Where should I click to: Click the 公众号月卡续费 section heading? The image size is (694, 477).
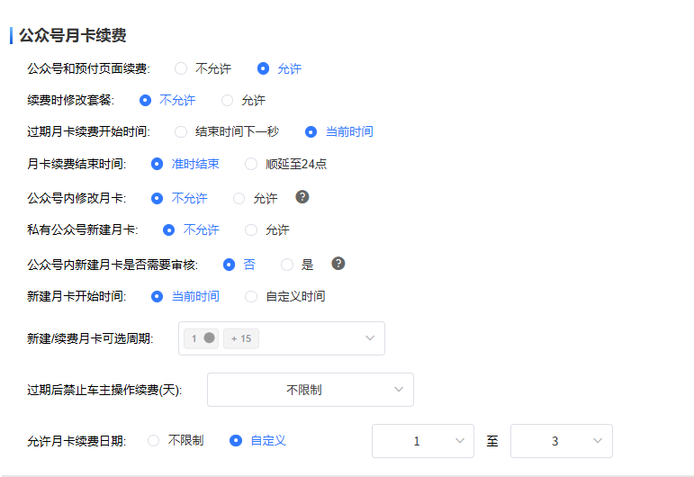click(x=73, y=35)
